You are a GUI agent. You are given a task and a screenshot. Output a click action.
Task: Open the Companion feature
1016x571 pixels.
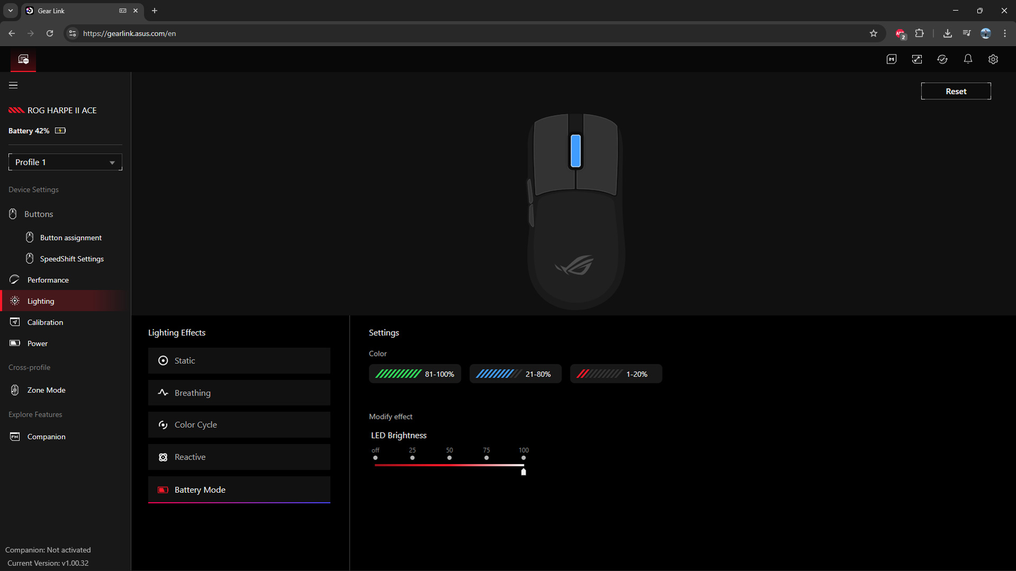pyautogui.click(x=46, y=437)
